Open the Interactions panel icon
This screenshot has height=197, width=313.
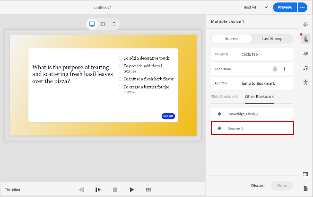[305, 39]
